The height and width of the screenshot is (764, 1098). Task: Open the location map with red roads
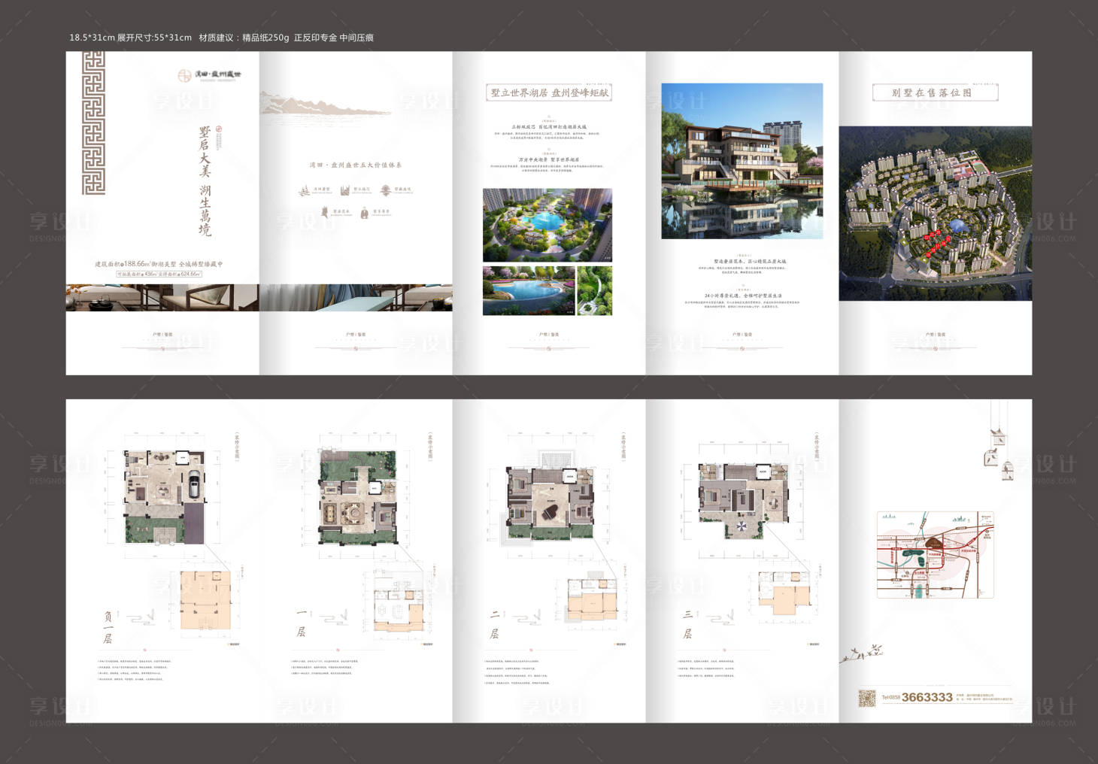(x=935, y=556)
